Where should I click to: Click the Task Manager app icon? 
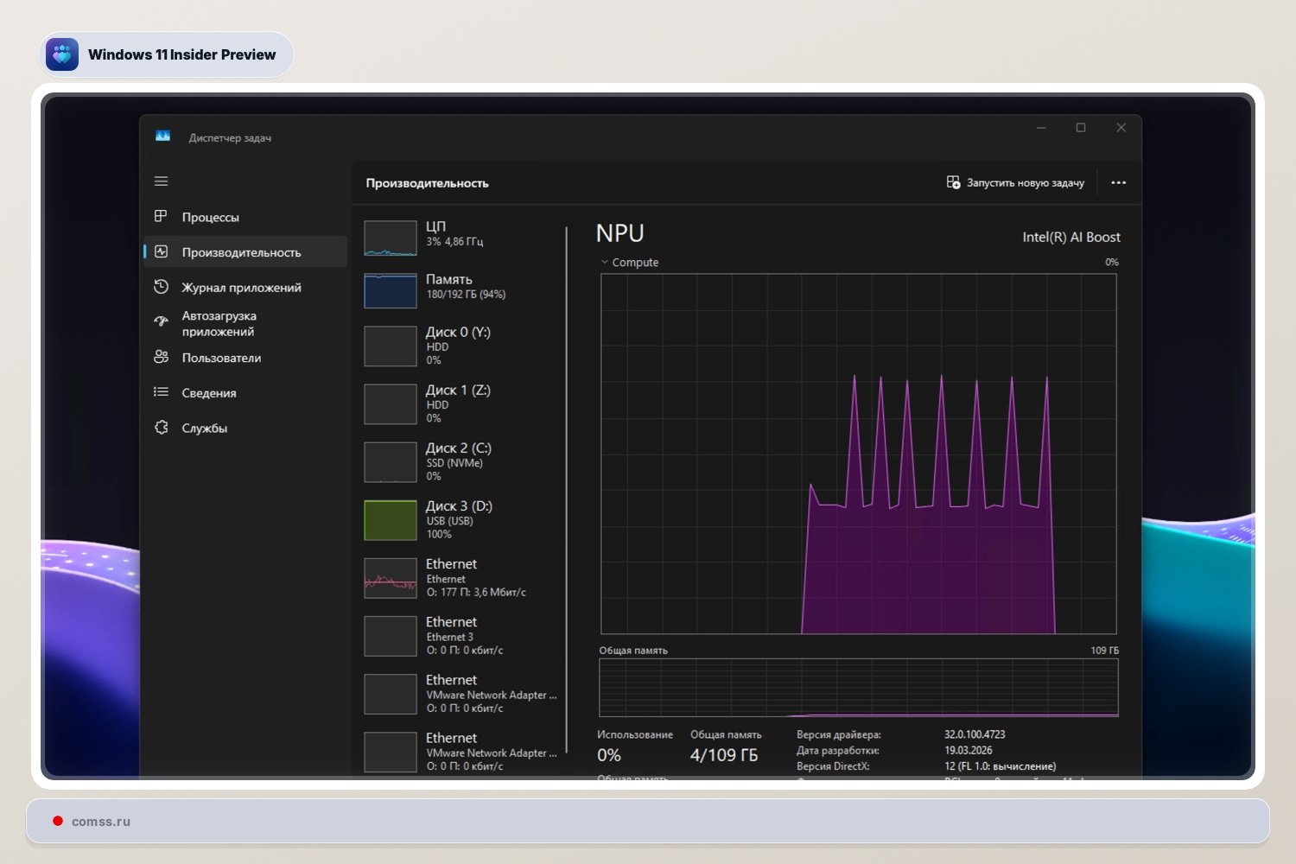tap(162, 137)
